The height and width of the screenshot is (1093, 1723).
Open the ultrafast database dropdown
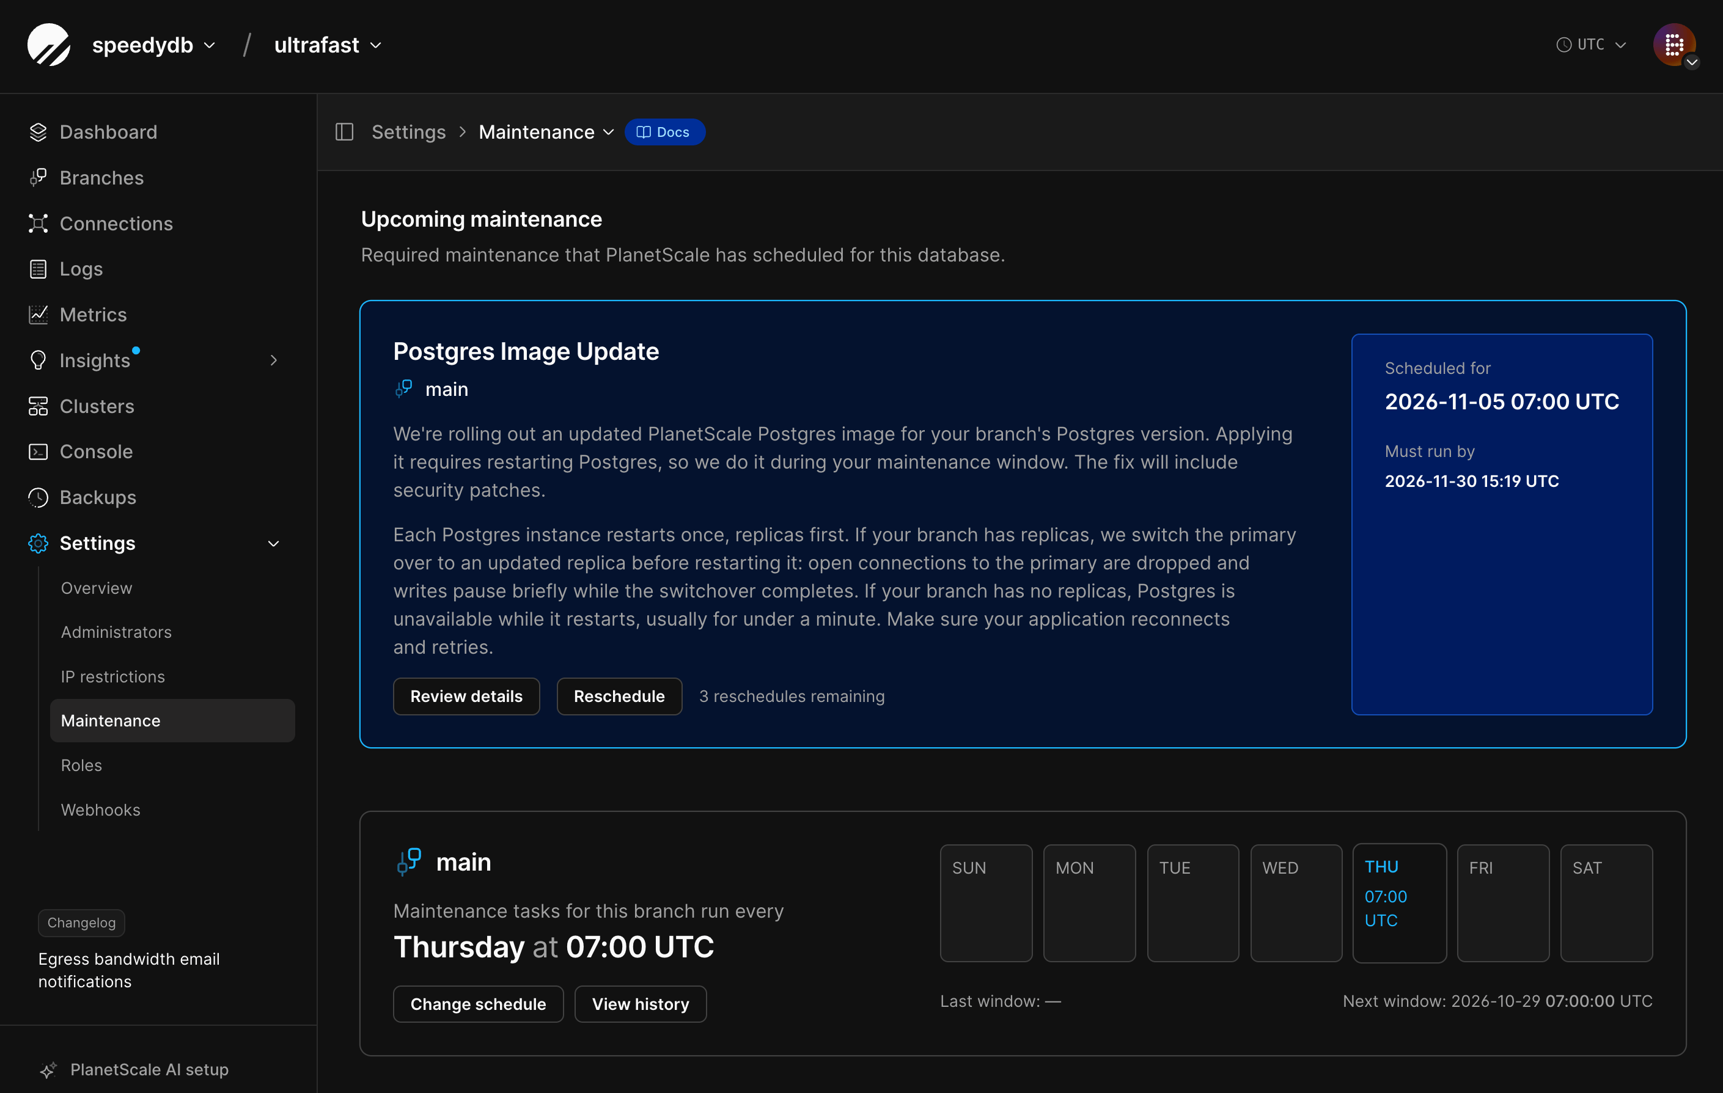tap(328, 45)
